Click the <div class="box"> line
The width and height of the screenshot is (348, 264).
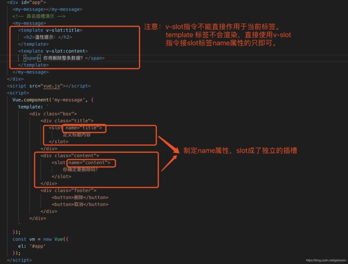tap(53, 114)
